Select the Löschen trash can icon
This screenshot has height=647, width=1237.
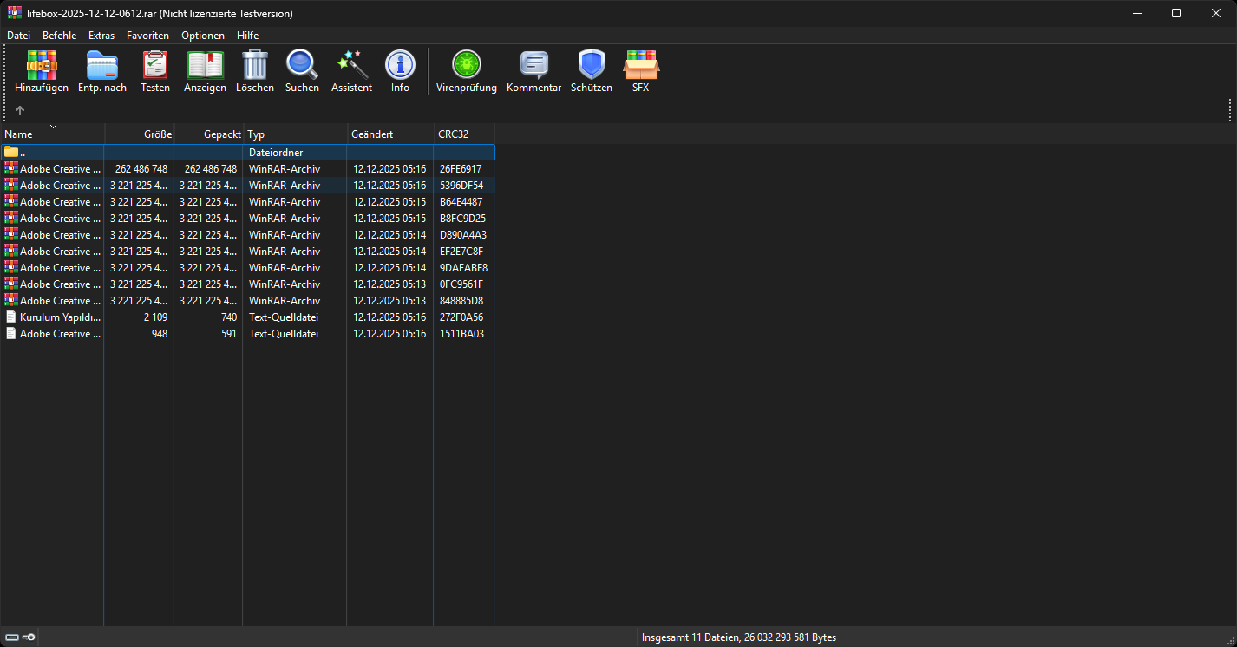[255, 71]
